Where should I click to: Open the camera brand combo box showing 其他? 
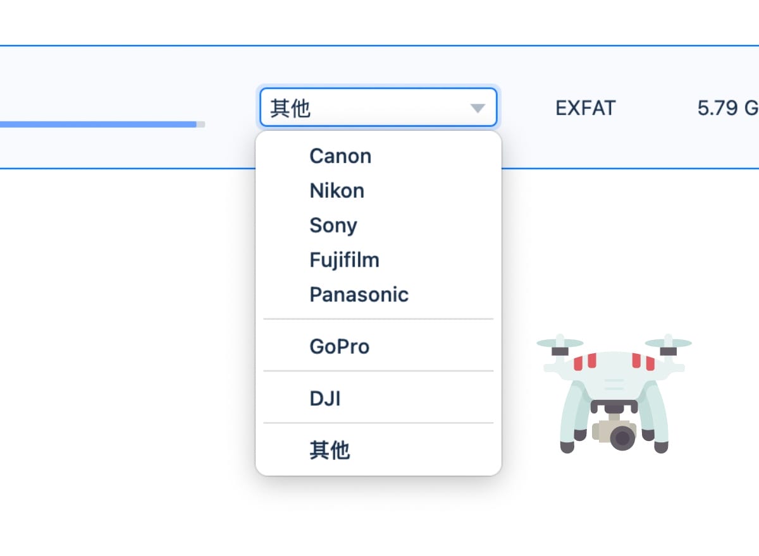(378, 108)
